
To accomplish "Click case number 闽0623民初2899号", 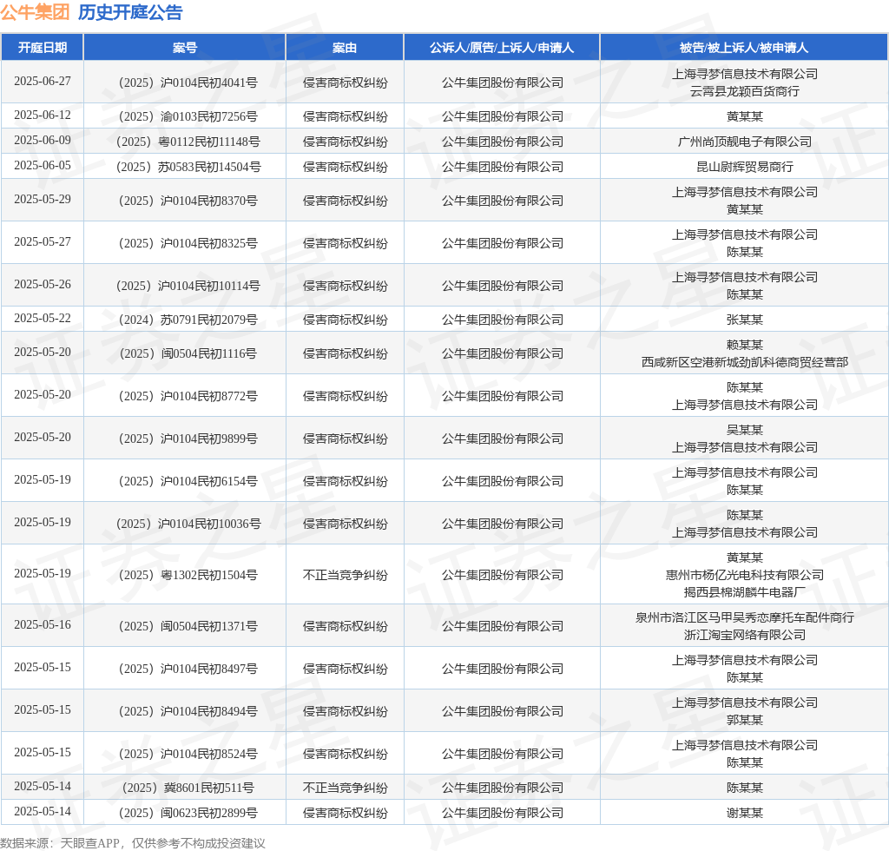I will point(188,814).
